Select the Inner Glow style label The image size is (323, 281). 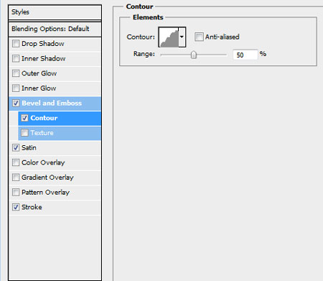point(39,88)
